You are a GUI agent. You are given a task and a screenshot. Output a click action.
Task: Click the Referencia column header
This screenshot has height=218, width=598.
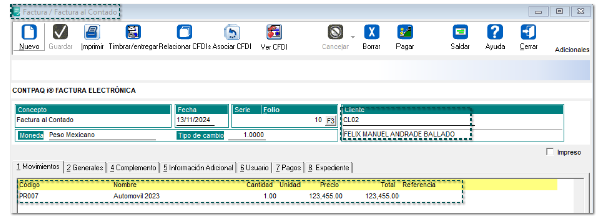(x=419, y=185)
